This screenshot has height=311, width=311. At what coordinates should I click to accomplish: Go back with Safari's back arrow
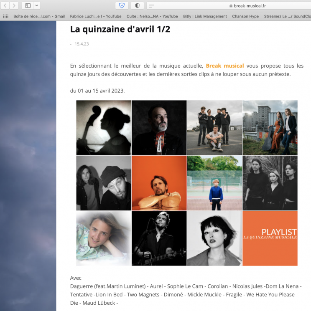point(5,5)
